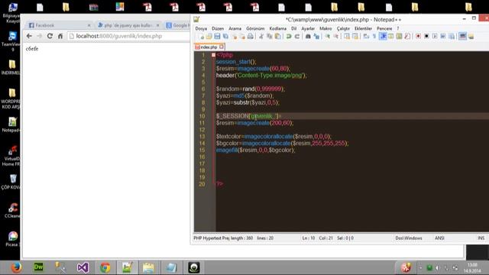Click the Playback macro icon
This screenshot has height=275, width=489.
tap(435, 37)
